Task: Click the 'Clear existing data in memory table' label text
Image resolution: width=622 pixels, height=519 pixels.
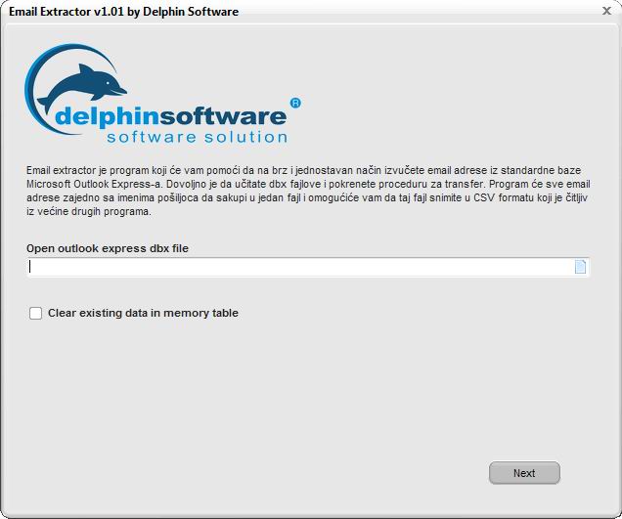Action: coord(143,313)
